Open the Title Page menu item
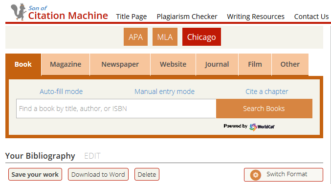This screenshot has width=331, height=184. (x=132, y=17)
